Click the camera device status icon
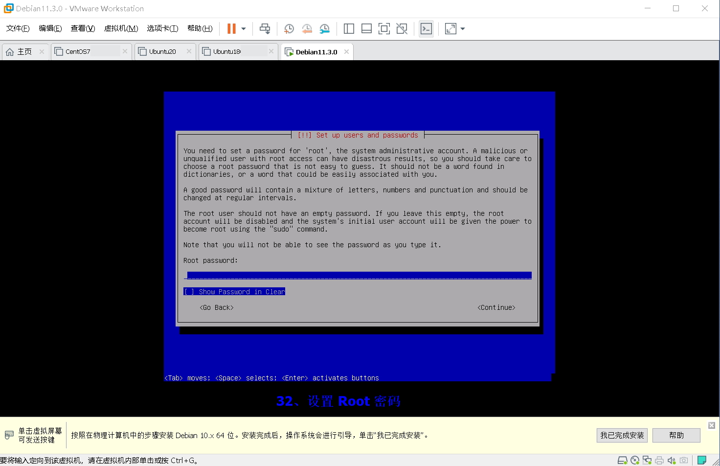The height and width of the screenshot is (466, 720). coord(684,460)
